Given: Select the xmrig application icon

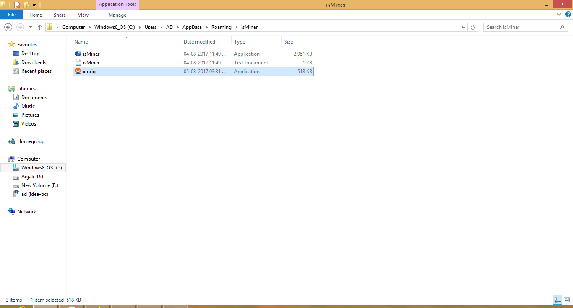Looking at the screenshot, I should coord(78,72).
